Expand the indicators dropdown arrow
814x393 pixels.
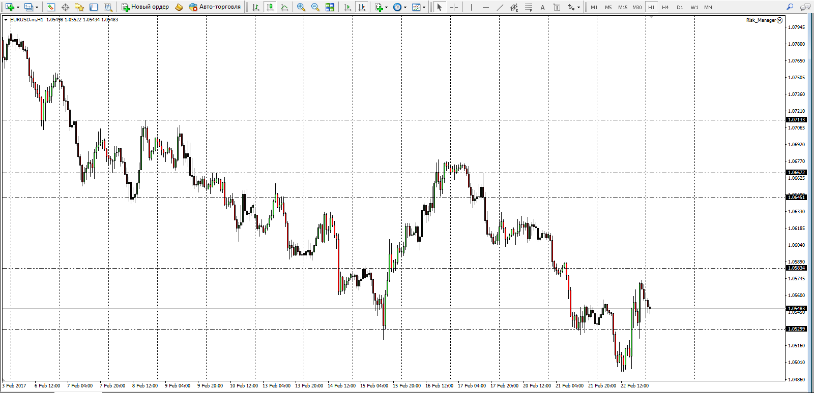coord(386,7)
